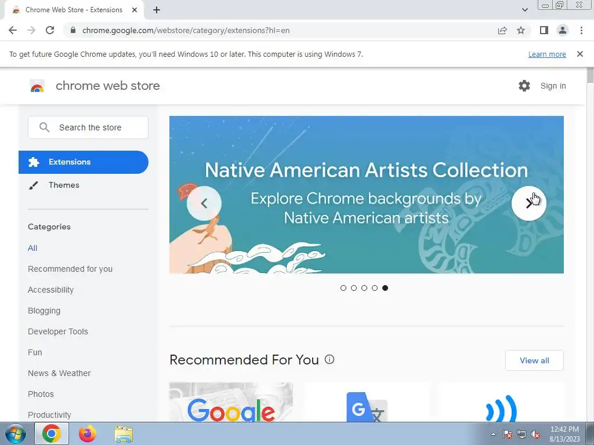This screenshot has width=594, height=445.
Task: Open a new tab with plus button
Action: [x=157, y=10]
